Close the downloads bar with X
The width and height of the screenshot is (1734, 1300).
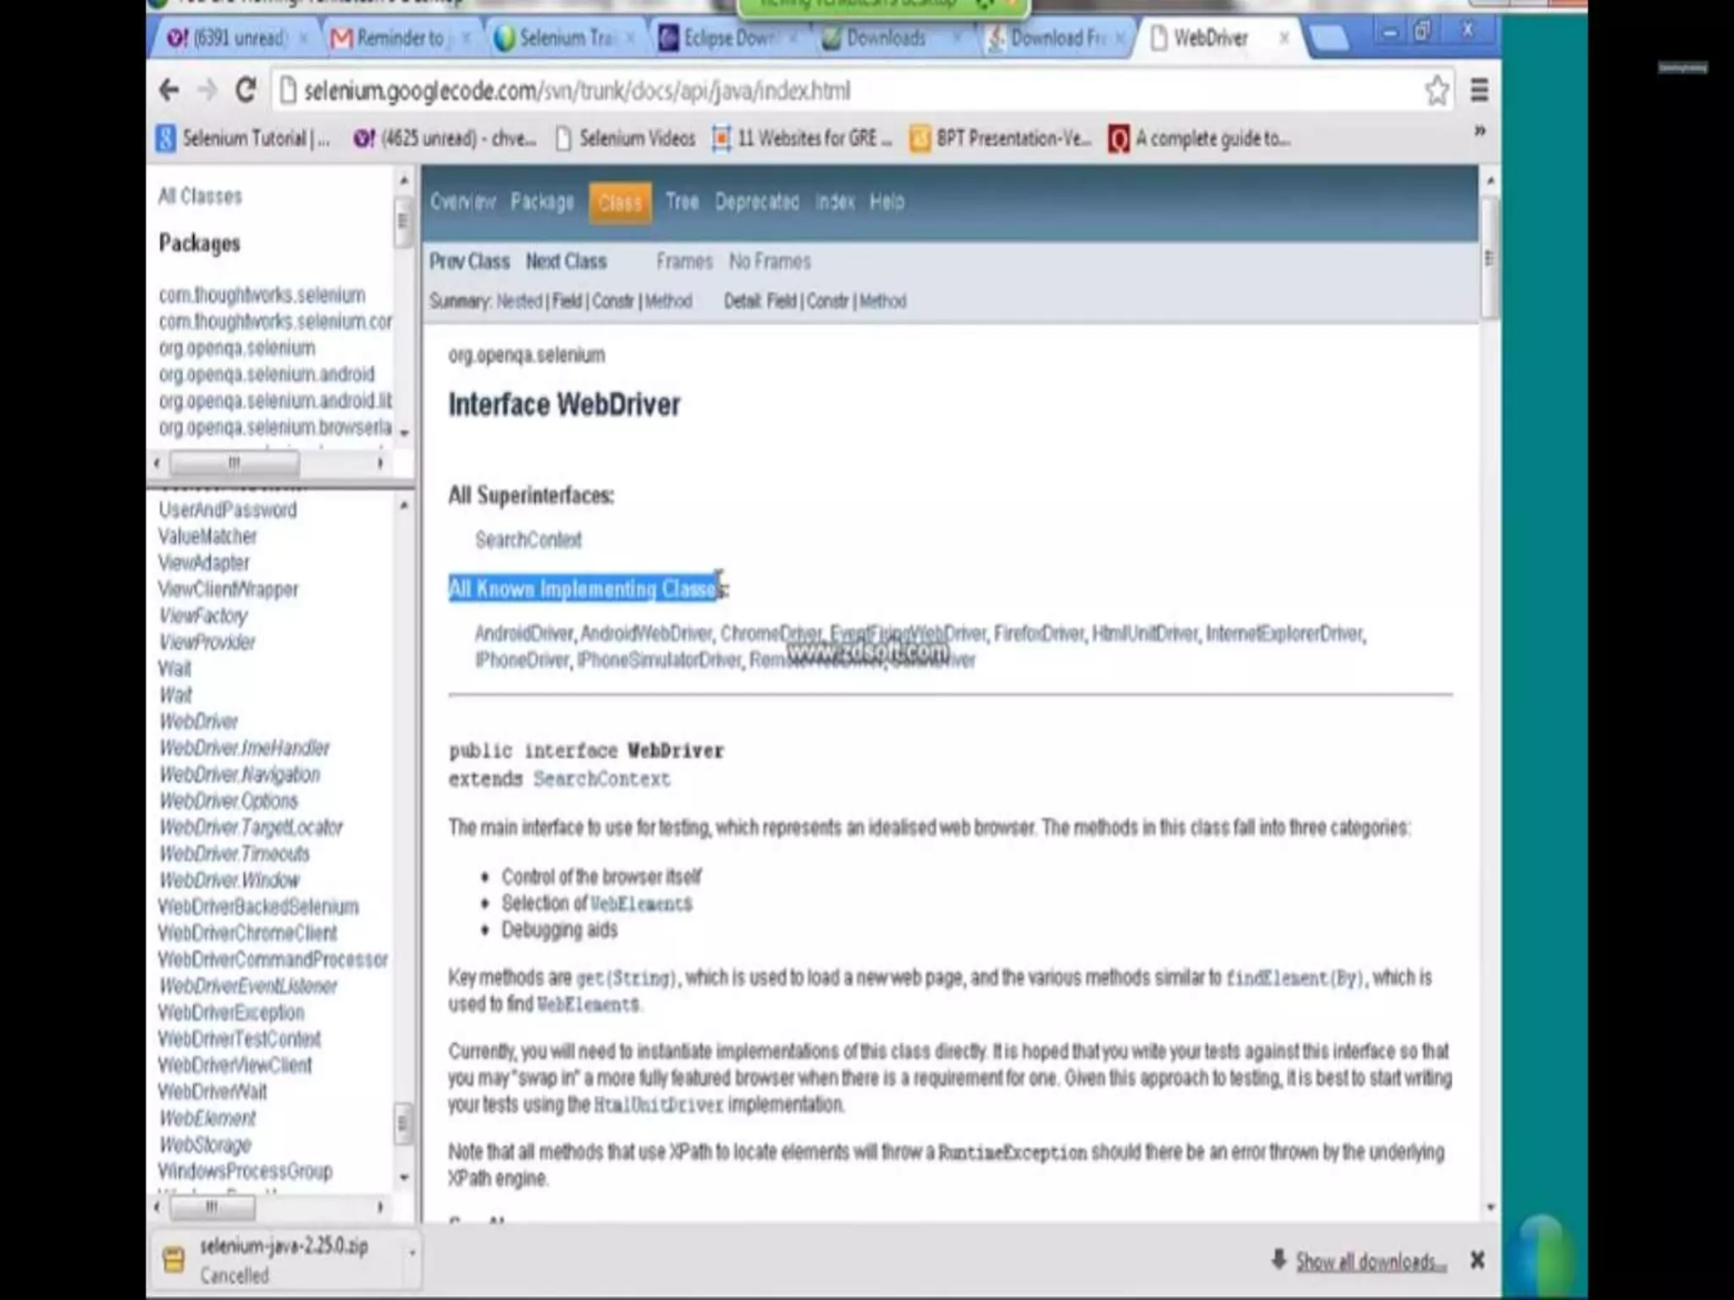point(1477,1260)
